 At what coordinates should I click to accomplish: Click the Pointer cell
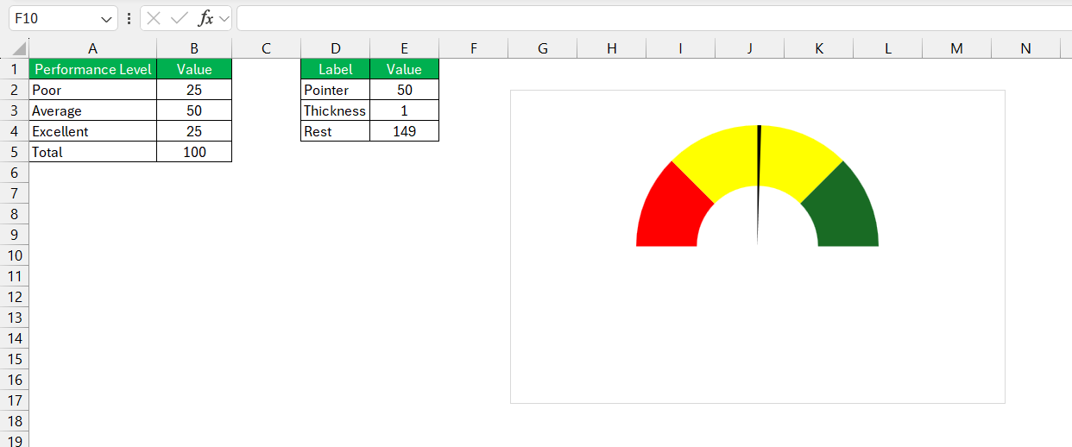click(335, 90)
